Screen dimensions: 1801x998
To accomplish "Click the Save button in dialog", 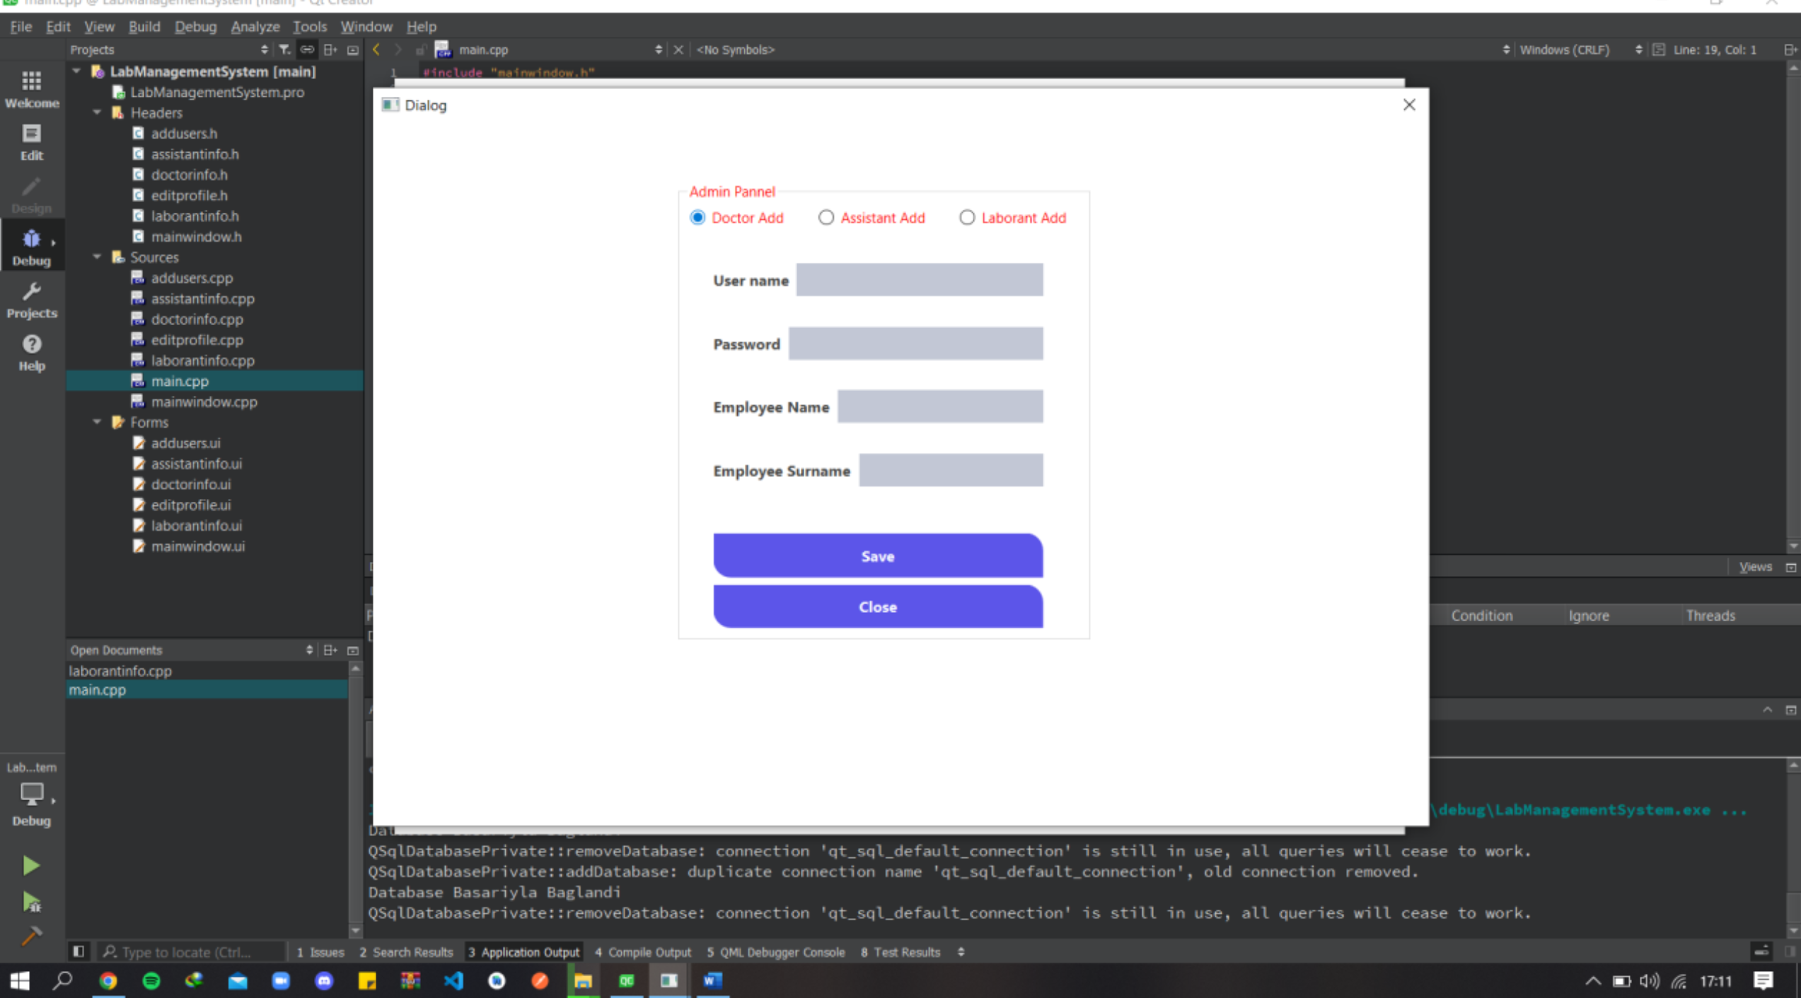I will click(x=878, y=556).
